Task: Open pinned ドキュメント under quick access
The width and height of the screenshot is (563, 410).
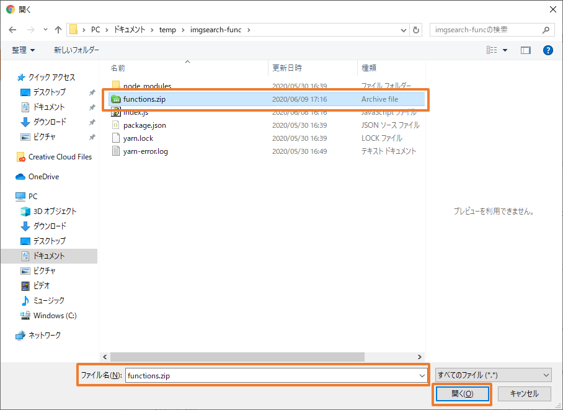Action: pos(49,107)
